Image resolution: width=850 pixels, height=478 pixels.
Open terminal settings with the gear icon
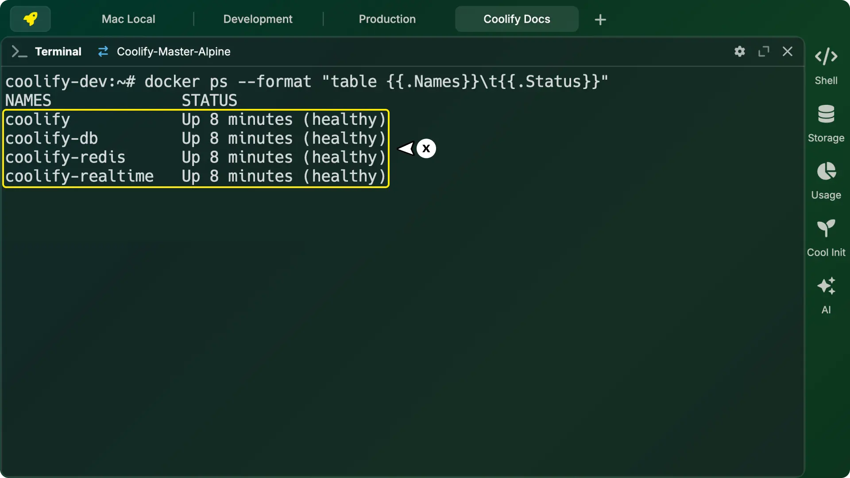click(x=739, y=51)
